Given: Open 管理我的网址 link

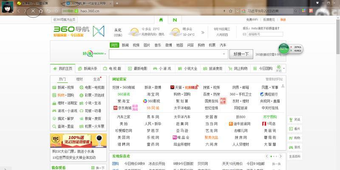Looking at the screenshot, I should 274,79.
